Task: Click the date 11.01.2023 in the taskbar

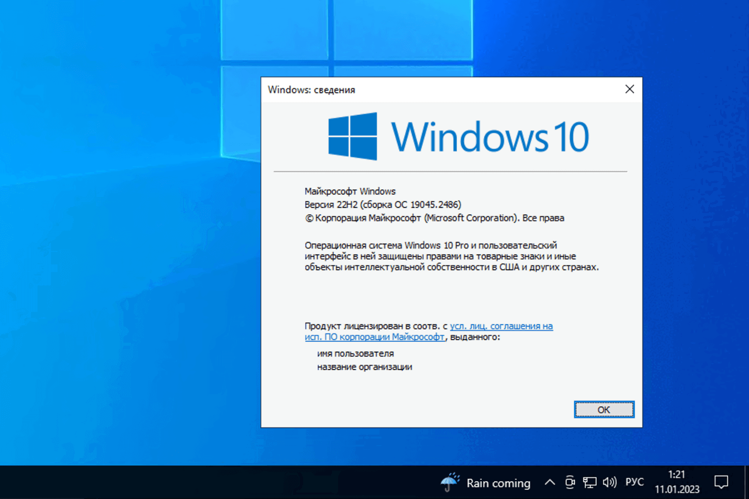Action: click(x=677, y=490)
